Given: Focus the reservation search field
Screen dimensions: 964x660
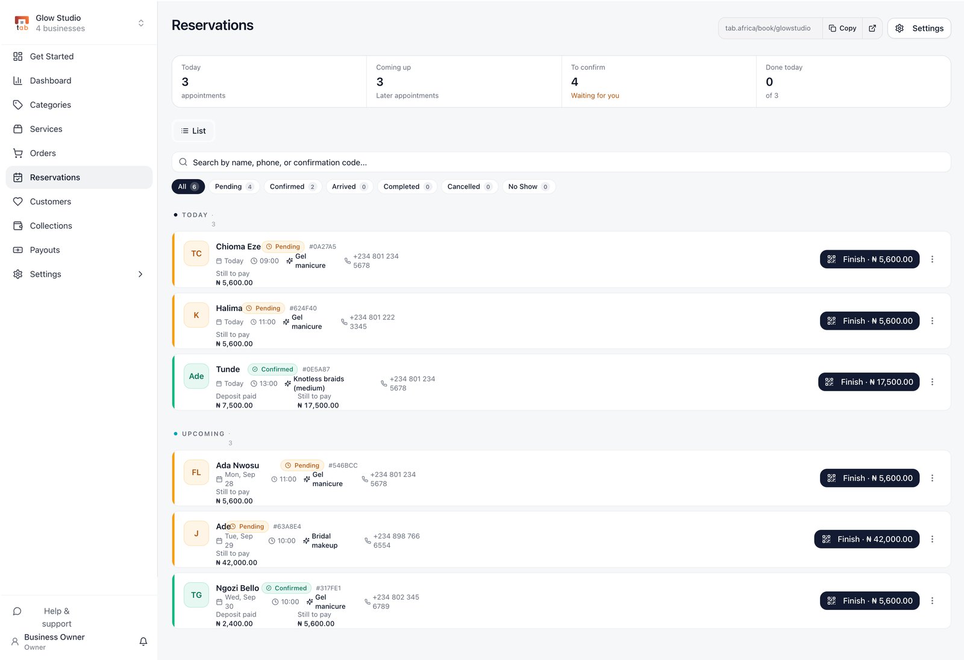Looking at the screenshot, I should click(x=562, y=162).
